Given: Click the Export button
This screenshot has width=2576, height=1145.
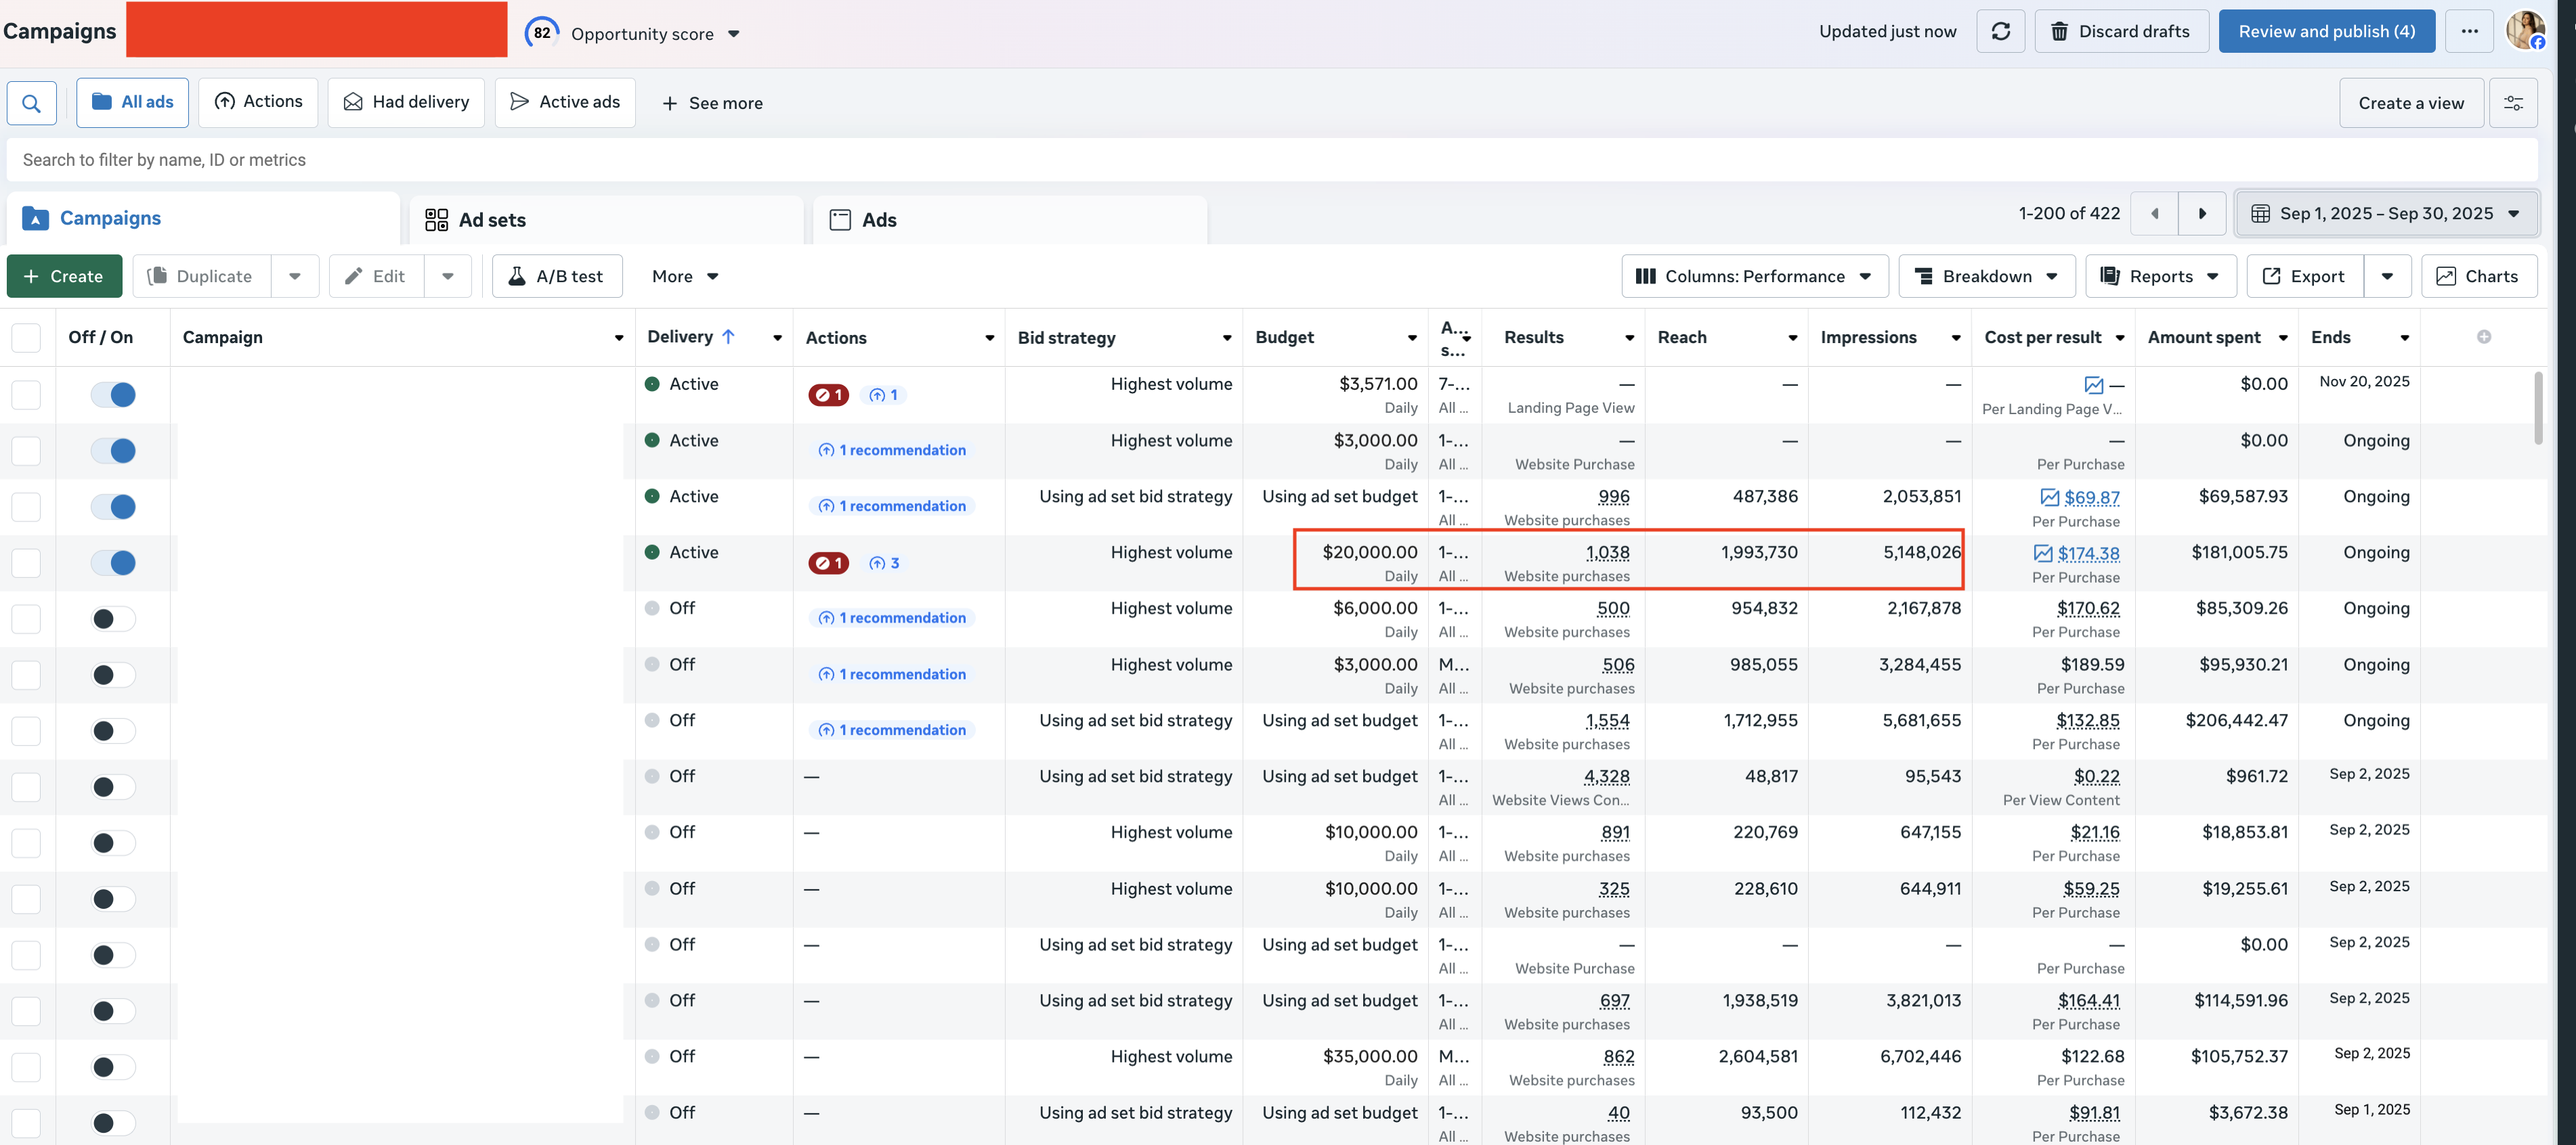Looking at the screenshot, I should point(2304,275).
